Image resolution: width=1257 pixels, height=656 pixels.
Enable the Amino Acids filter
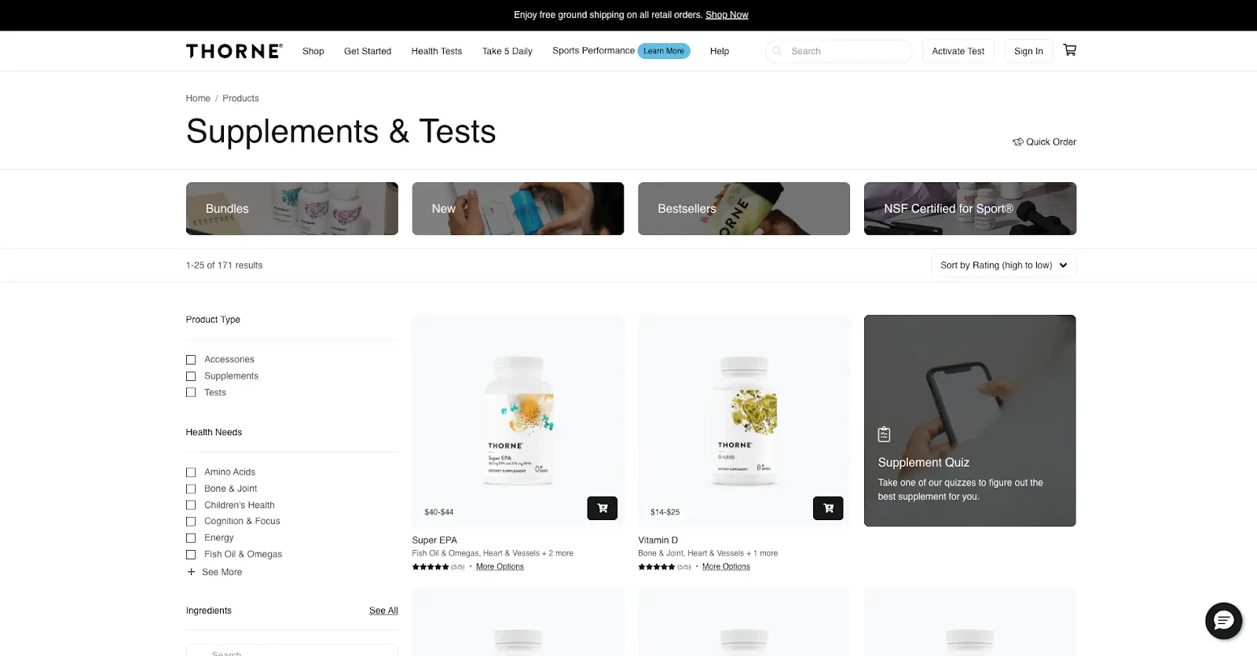coord(191,472)
